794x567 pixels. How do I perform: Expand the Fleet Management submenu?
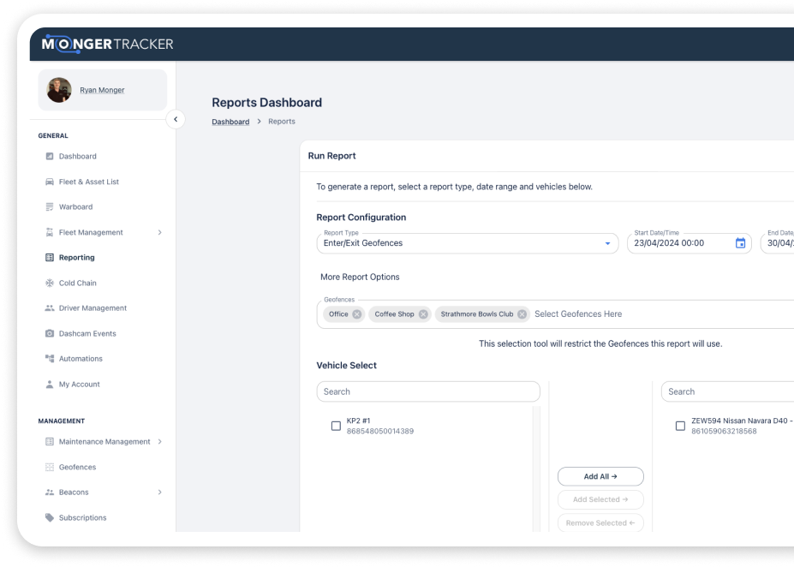coord(159,233)
